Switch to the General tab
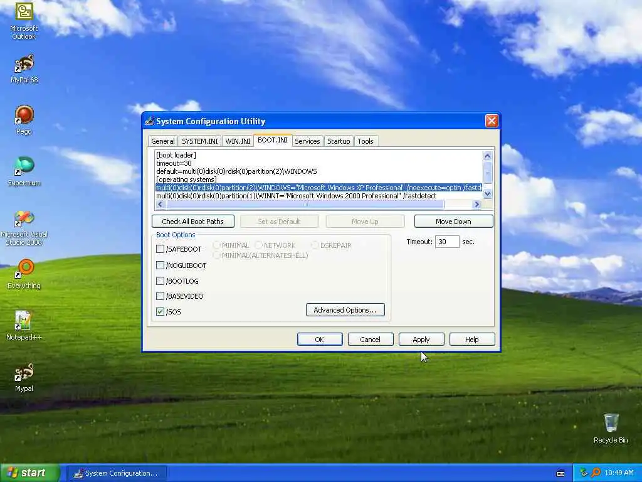This screenshot has width=642, height=482. pos(162,141)
